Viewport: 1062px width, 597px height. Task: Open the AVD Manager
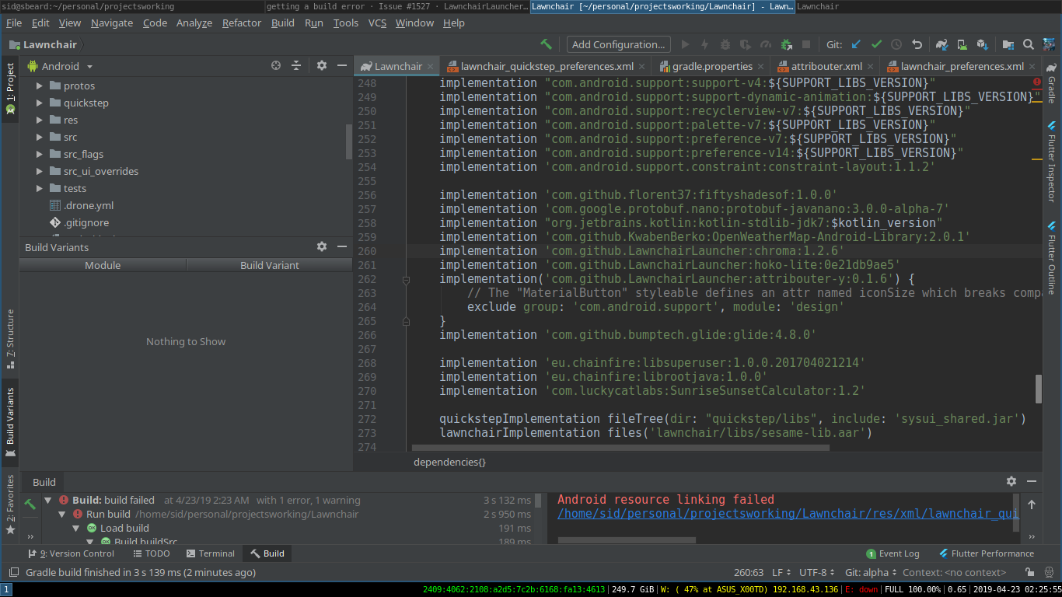click(962, 44)
